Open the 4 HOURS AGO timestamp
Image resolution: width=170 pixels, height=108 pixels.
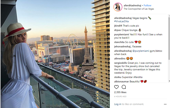[x=120, y=97]
